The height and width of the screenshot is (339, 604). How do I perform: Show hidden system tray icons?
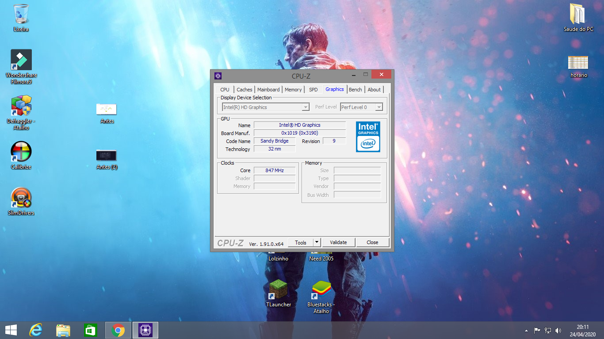[x=526, y=331]
